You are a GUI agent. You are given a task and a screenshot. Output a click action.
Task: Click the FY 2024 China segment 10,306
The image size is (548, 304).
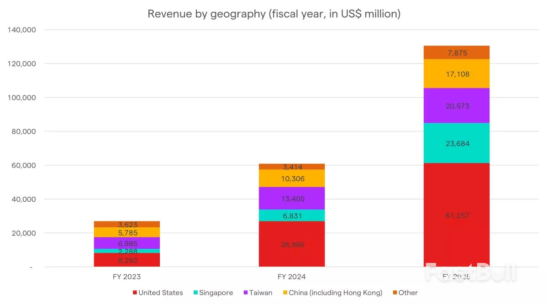291,178
